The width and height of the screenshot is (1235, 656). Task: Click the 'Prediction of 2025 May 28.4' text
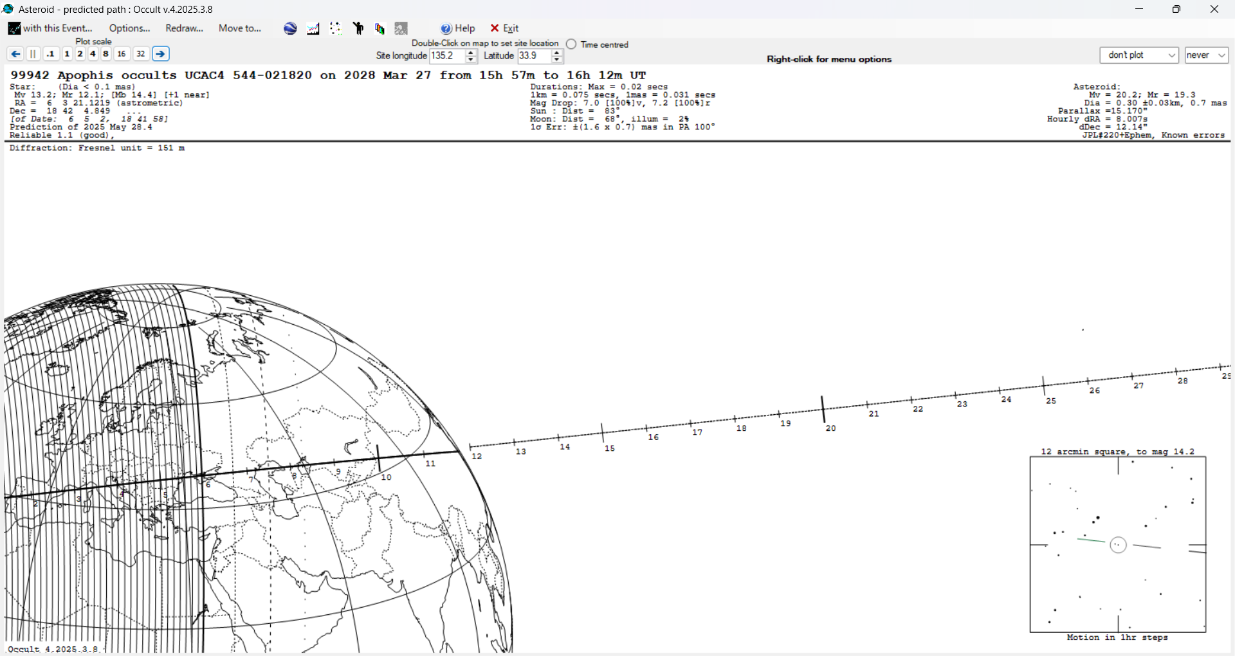81,127
